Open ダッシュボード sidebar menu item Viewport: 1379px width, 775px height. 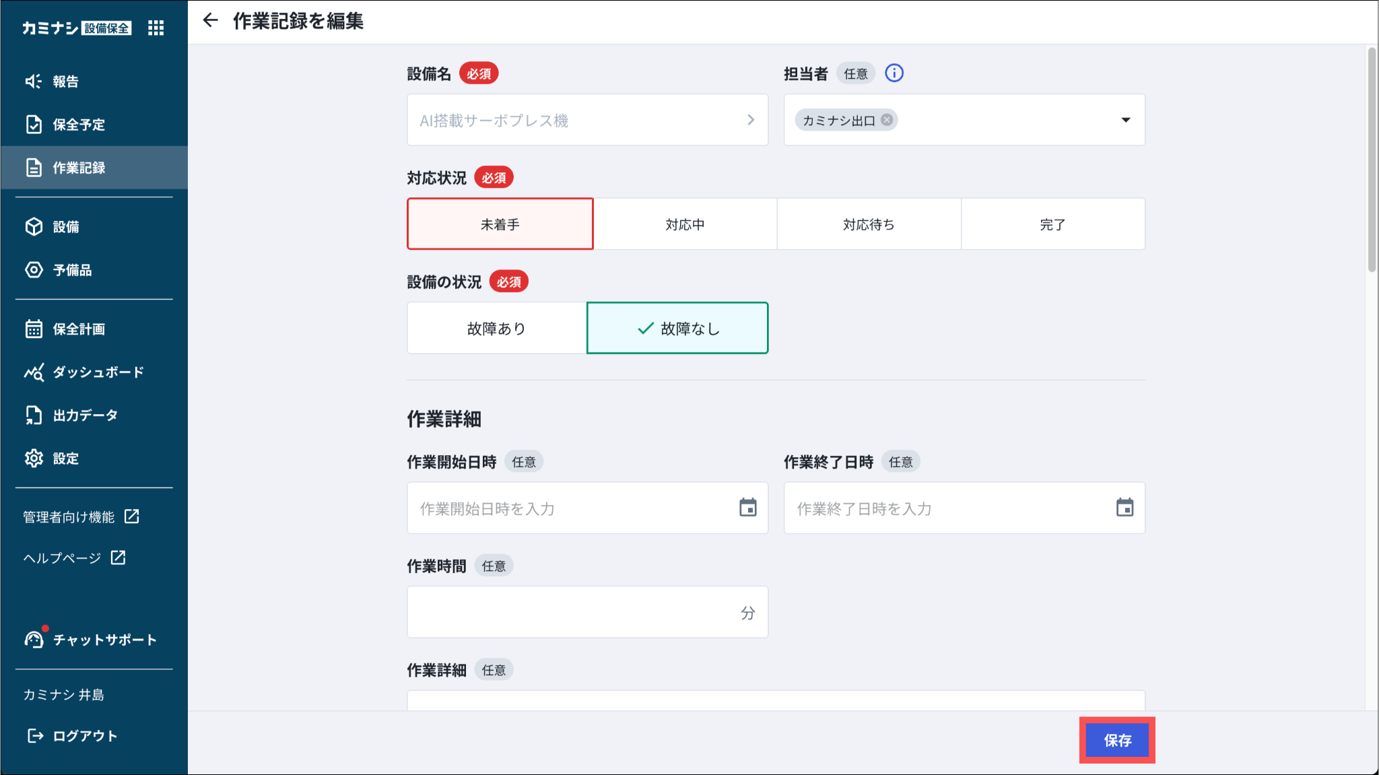tap(98, 372)
